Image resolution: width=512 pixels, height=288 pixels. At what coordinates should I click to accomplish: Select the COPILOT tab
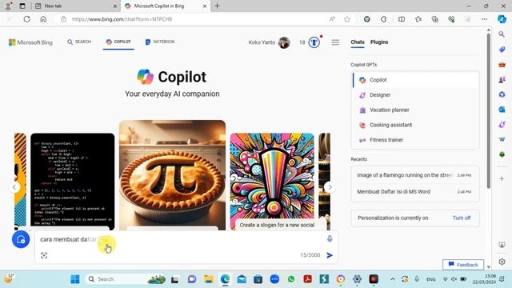pyautogui.click(x=118, y=42)
